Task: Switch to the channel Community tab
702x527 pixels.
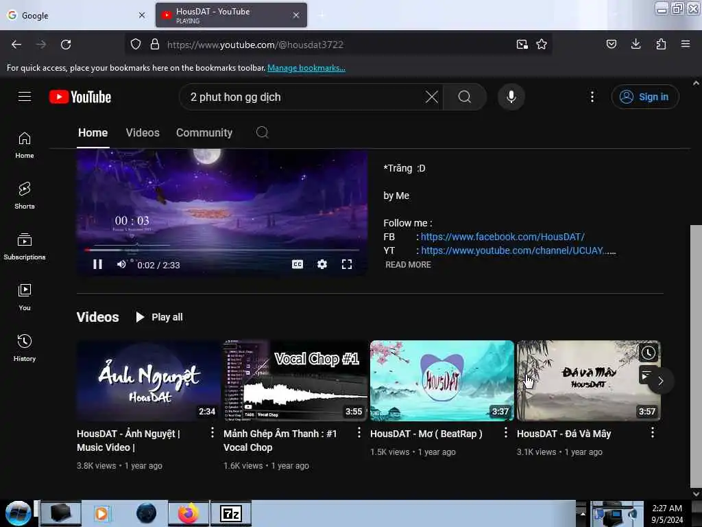Action: (204, 132)
